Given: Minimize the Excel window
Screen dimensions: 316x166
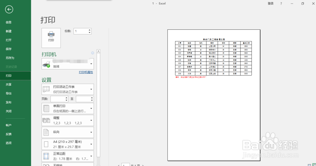Looking at the screenshot, I should coord(292,3).
